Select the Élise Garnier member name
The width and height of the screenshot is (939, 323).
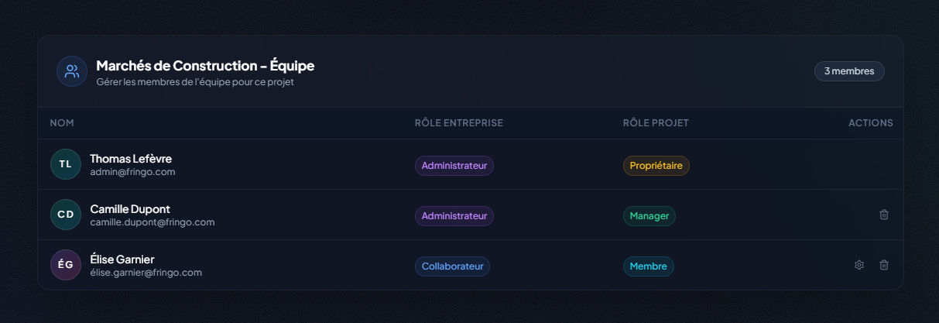pos(122,259)
